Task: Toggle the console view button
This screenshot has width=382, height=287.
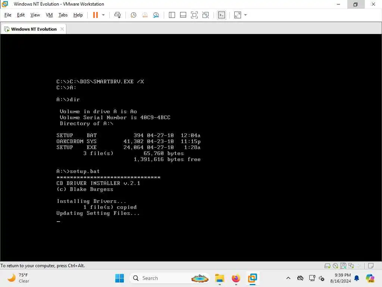Action: click(x=222, y=15)
